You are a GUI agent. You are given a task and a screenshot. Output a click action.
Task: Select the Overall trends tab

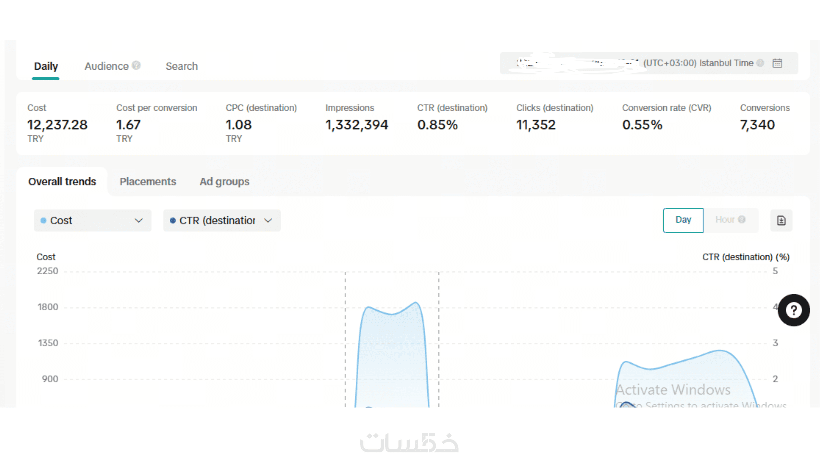pos(62,182)
